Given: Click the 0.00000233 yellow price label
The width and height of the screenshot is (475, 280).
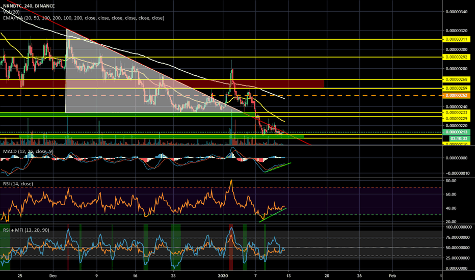Looking at the screenshot, I should [x=456, y=113].
